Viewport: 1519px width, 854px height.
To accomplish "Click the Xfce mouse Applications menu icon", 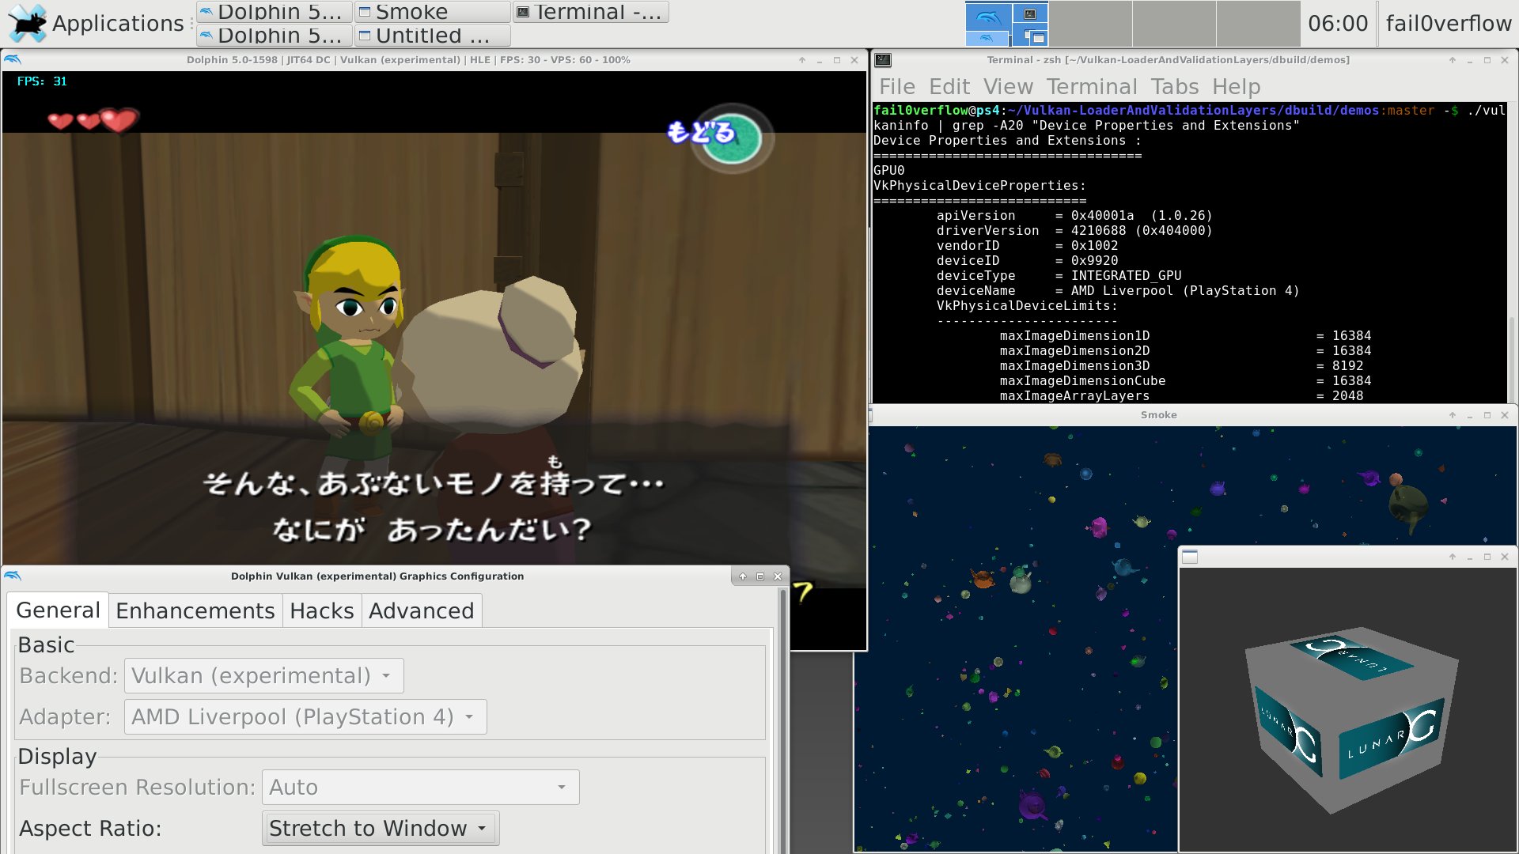I will [x=27, y=23].
